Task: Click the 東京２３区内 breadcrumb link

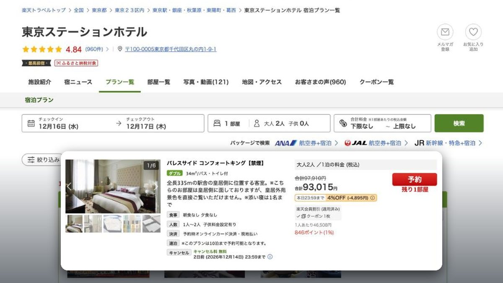Action: [x=130, y=10]
